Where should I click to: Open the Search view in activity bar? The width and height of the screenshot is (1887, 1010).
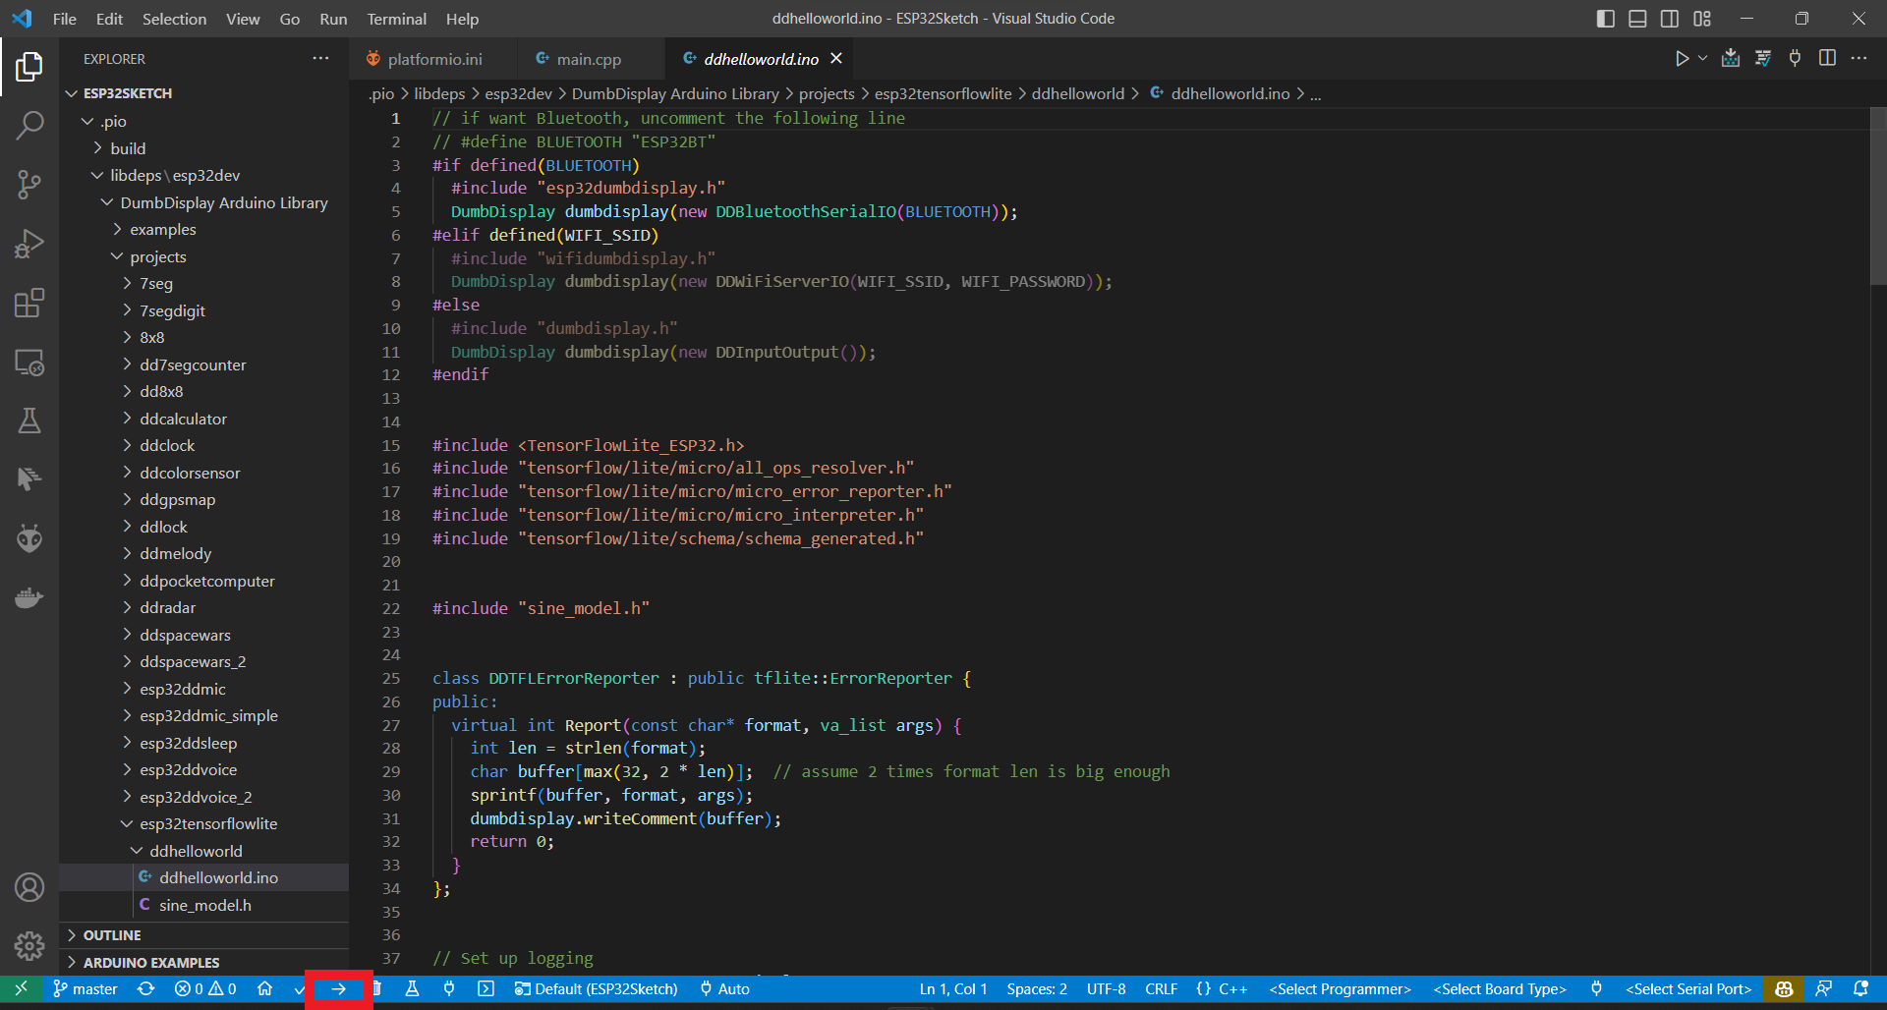[29, 126]
